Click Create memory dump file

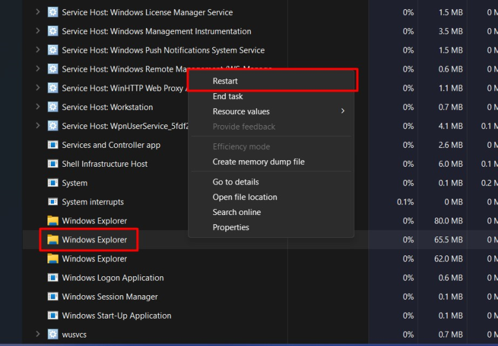tap(258, 162)
